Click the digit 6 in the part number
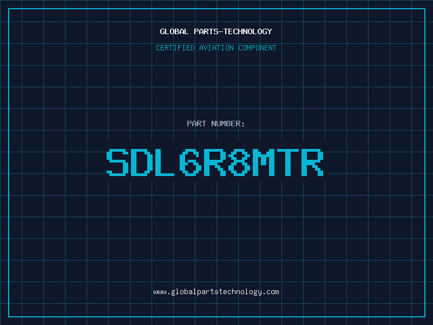Screen dimensions: 433x325 [191, 162]
